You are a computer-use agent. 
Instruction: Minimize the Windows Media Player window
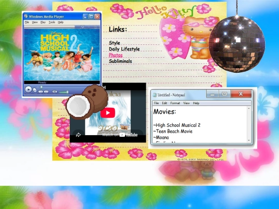point(85,17)
